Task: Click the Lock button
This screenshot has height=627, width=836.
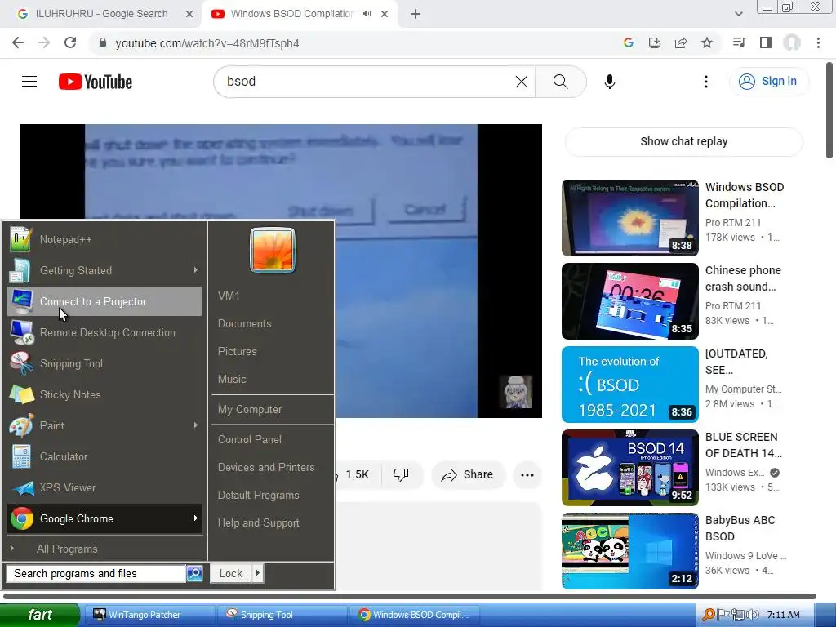Action: 230,573
